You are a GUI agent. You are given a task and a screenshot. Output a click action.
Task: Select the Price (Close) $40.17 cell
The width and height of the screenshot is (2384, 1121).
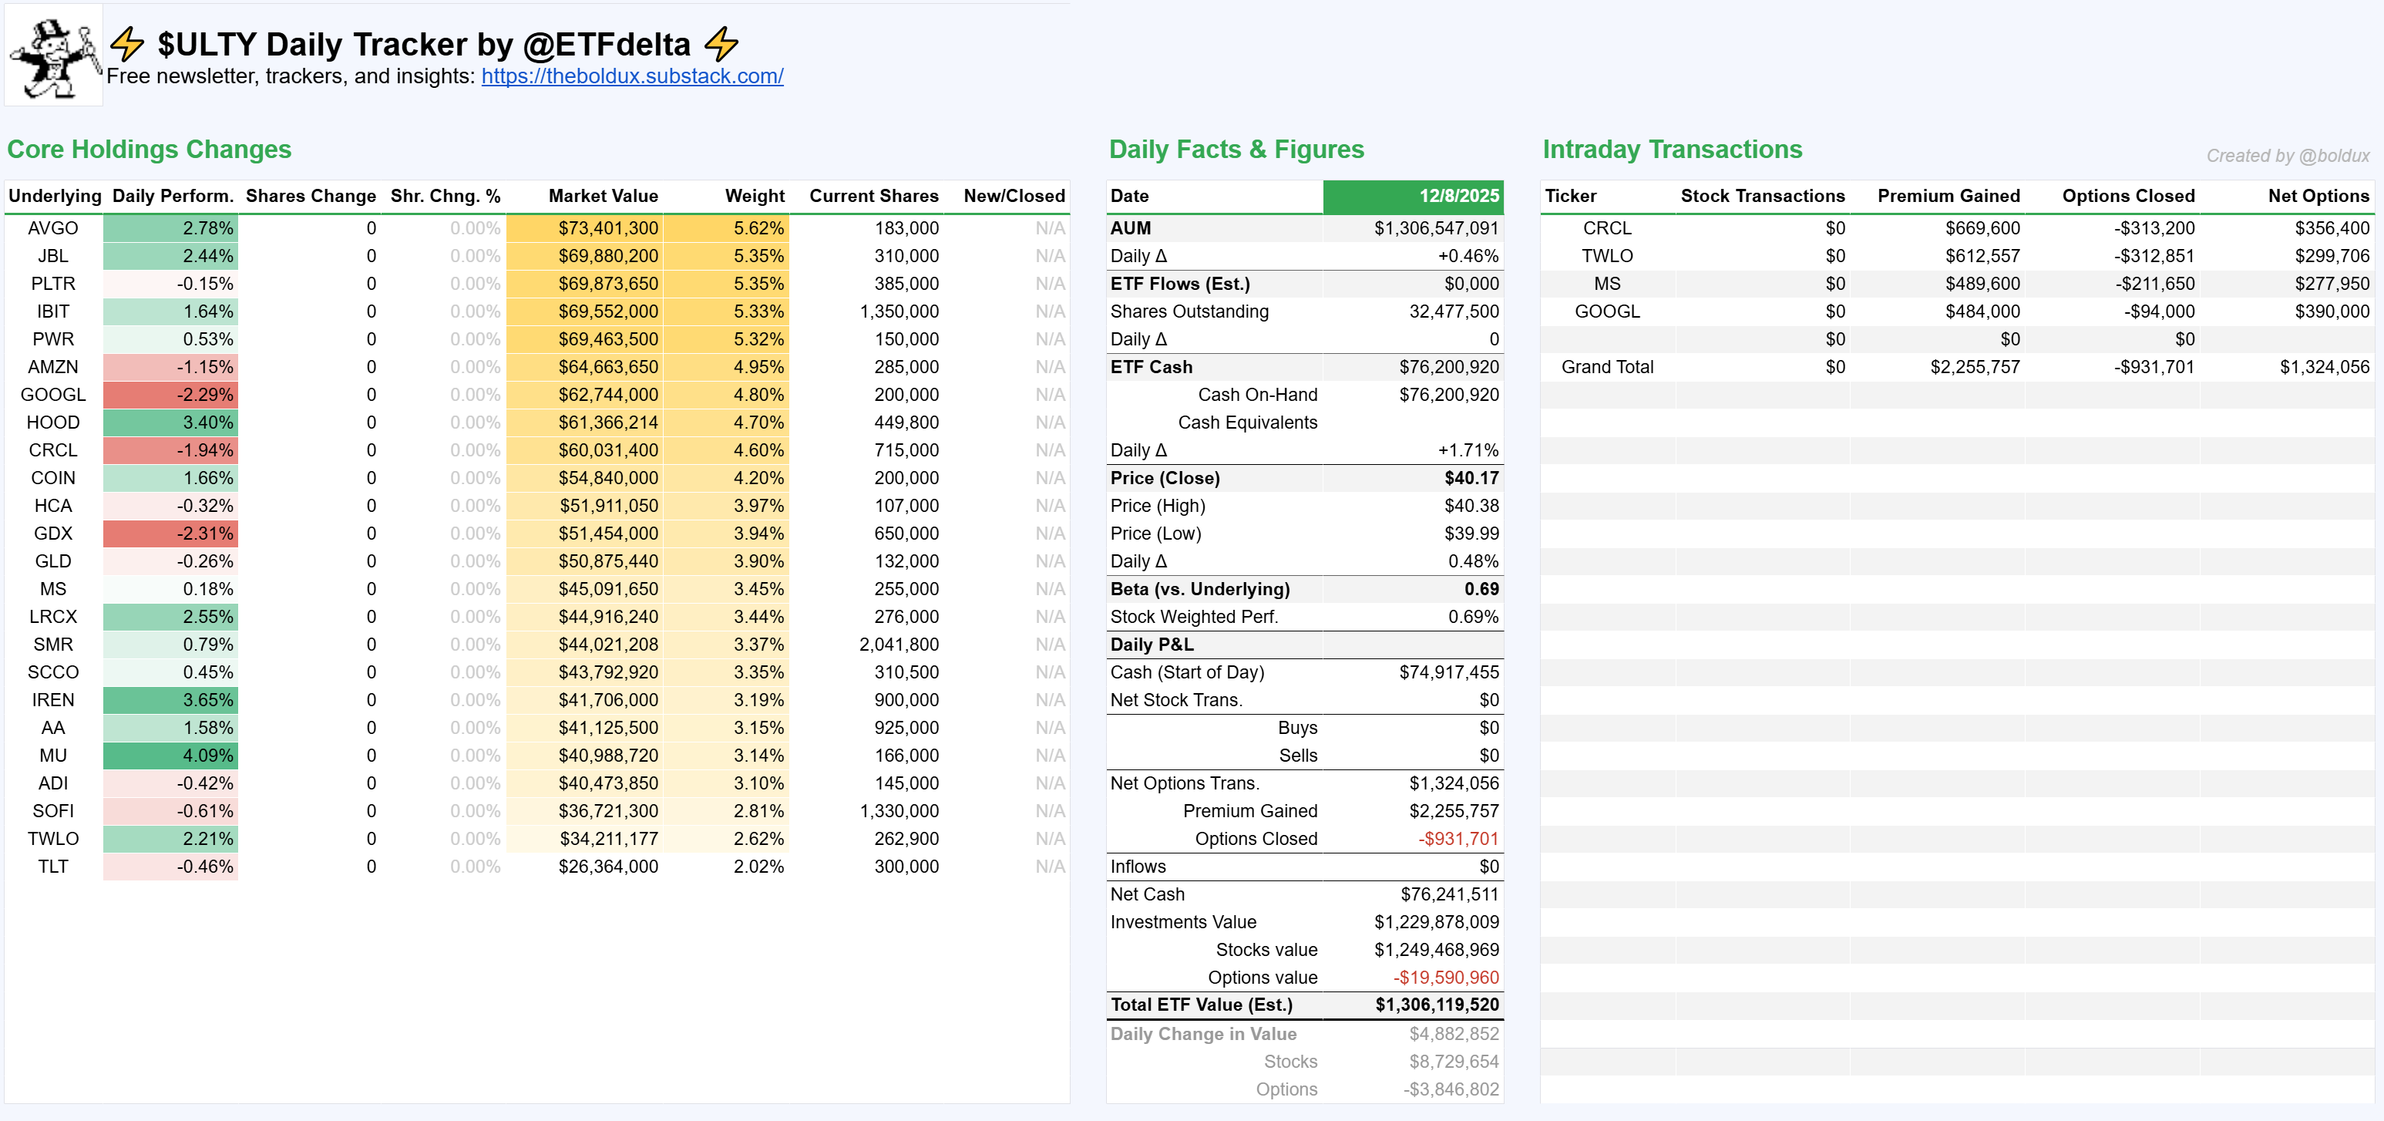point(1471,478)
